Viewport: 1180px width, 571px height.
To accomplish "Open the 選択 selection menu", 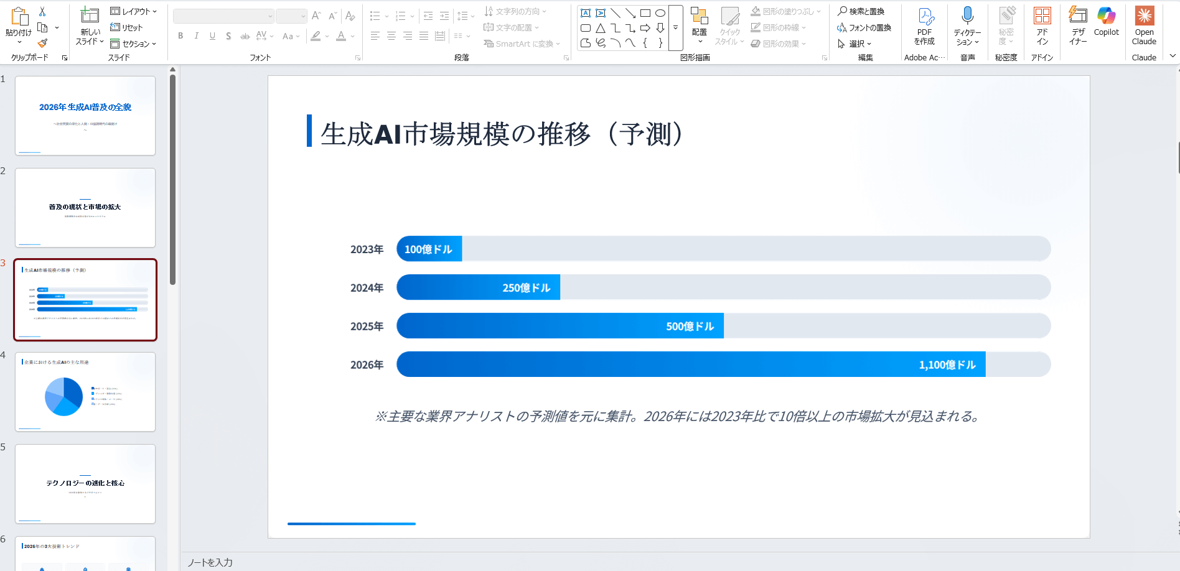I will [855, 44].
